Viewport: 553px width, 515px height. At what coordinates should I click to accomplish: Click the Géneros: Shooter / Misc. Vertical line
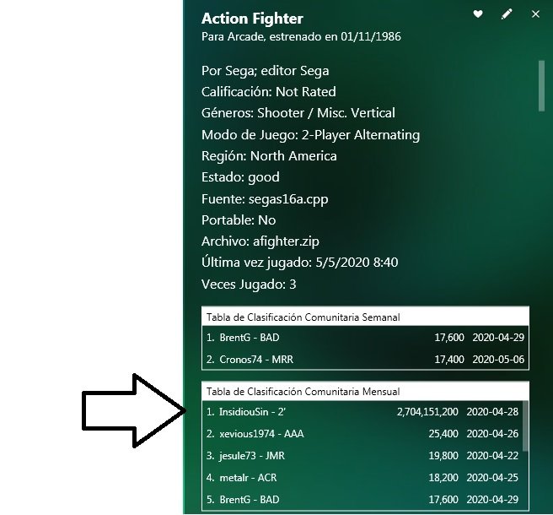tap(298, 113)
